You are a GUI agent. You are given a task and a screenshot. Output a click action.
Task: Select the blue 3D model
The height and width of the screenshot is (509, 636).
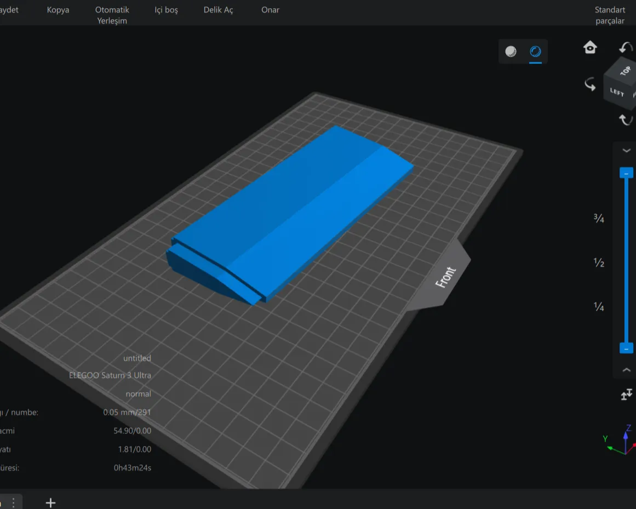click(x=290, y=215)
